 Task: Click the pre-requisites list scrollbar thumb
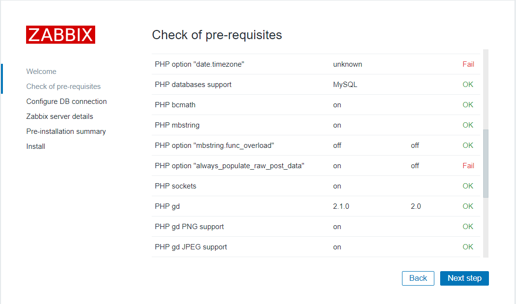pos(485,163)
